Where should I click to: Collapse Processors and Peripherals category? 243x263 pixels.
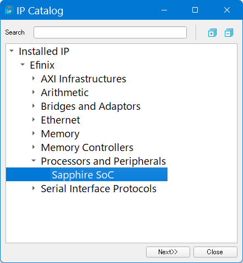click(34, 161)
